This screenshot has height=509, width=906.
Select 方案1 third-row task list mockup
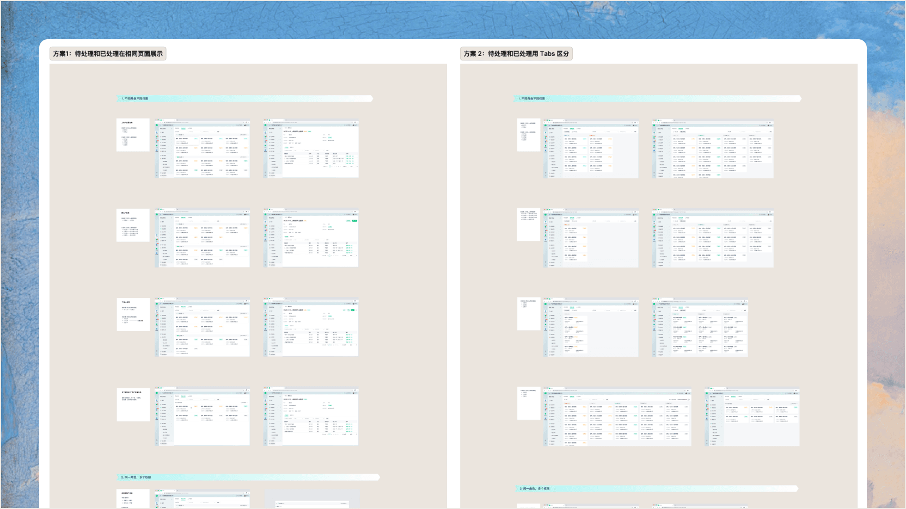[202, 327]
